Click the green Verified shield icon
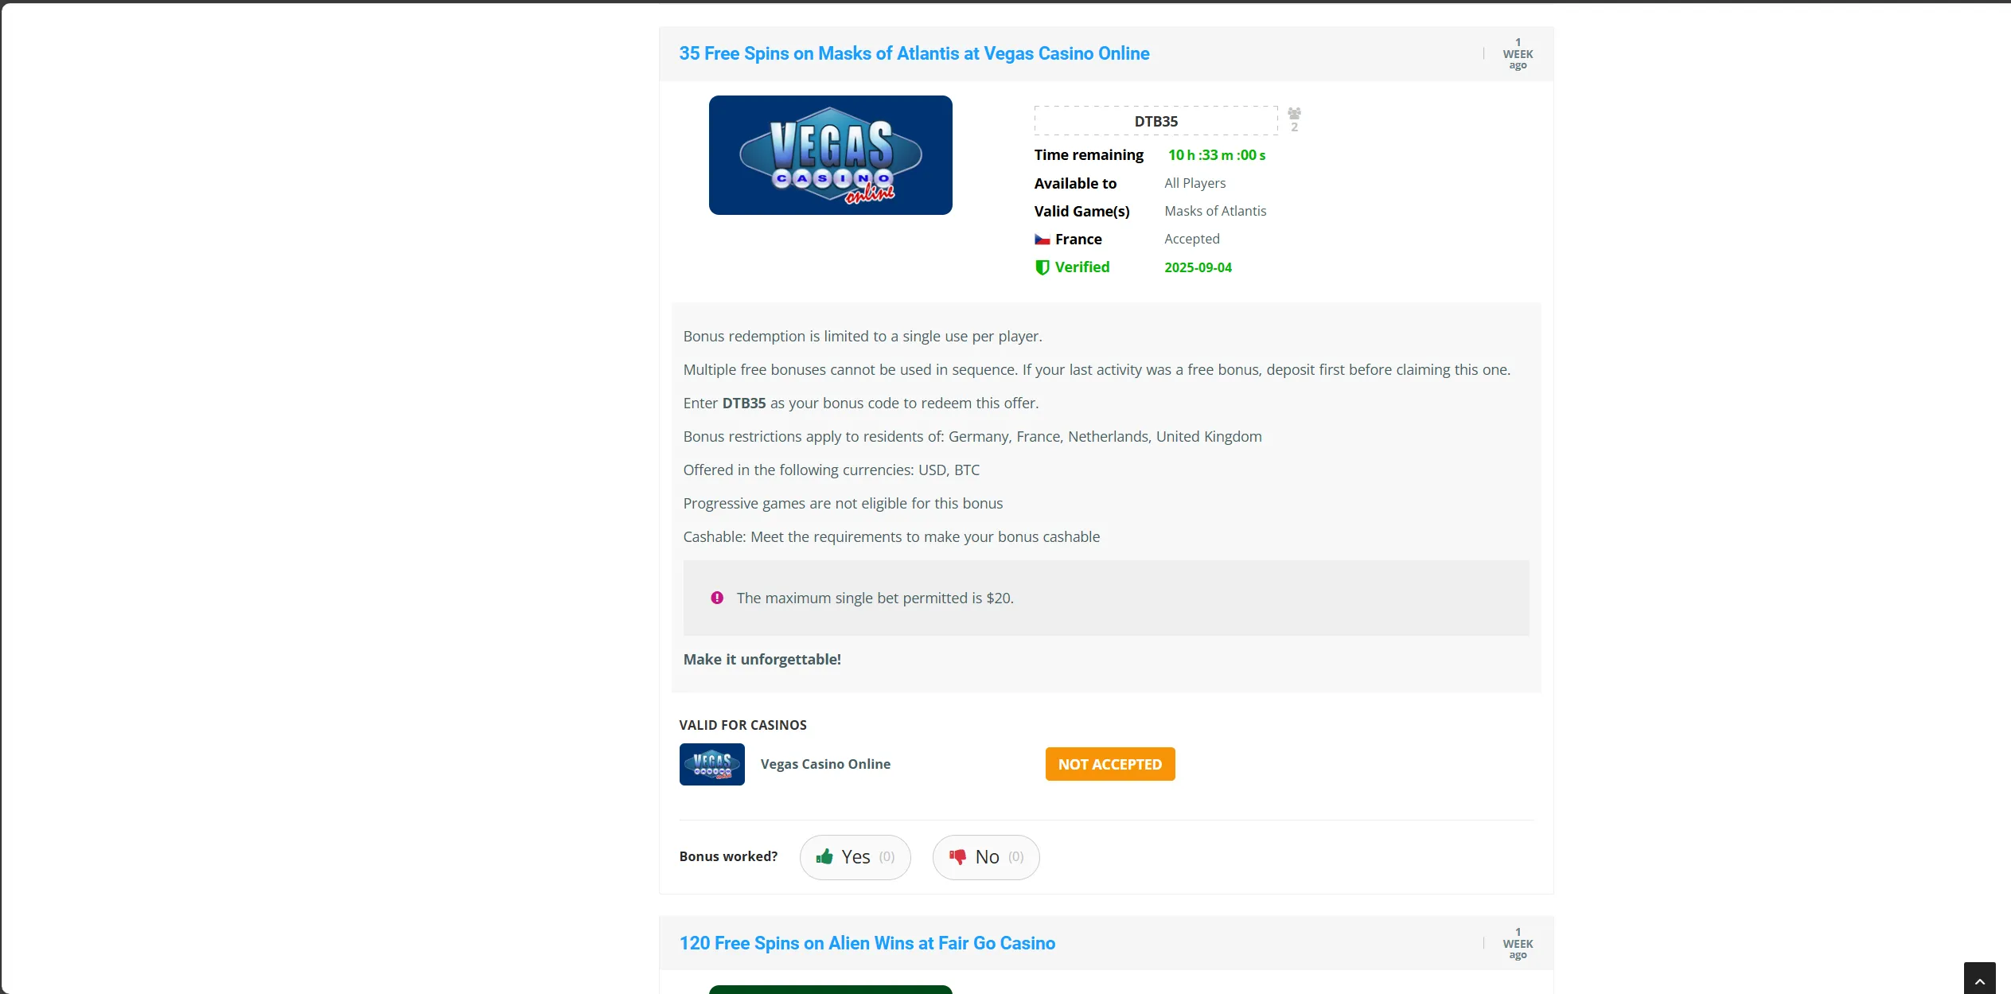The image size is (2011, 994). pyautogui.click(x=1042, y=267)
